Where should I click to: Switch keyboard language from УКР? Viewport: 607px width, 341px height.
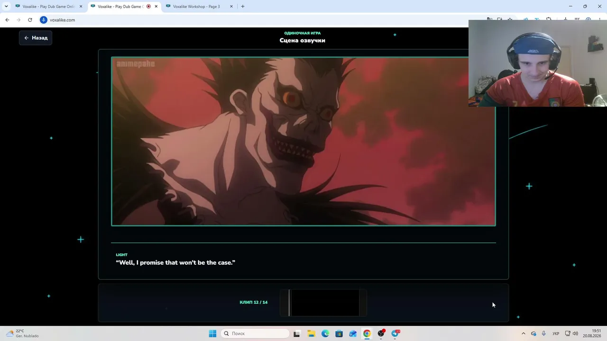[556, 333]
